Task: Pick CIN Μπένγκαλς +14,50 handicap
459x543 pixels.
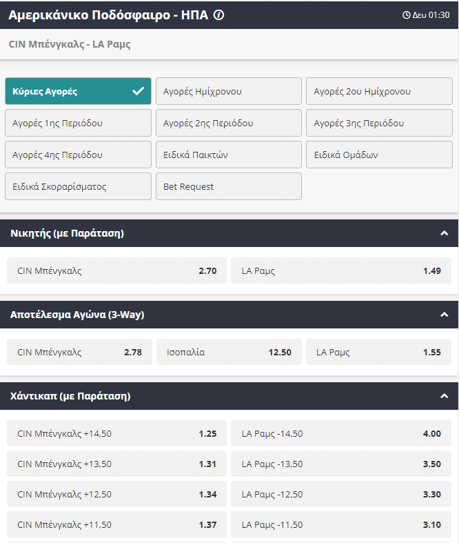Action: click(x=116, y=433)
